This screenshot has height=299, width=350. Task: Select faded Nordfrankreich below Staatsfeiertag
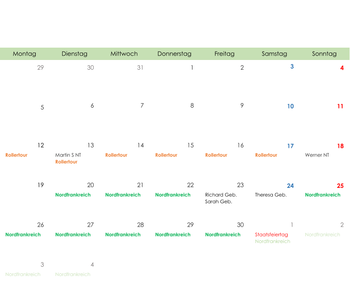tap(273, 242)
